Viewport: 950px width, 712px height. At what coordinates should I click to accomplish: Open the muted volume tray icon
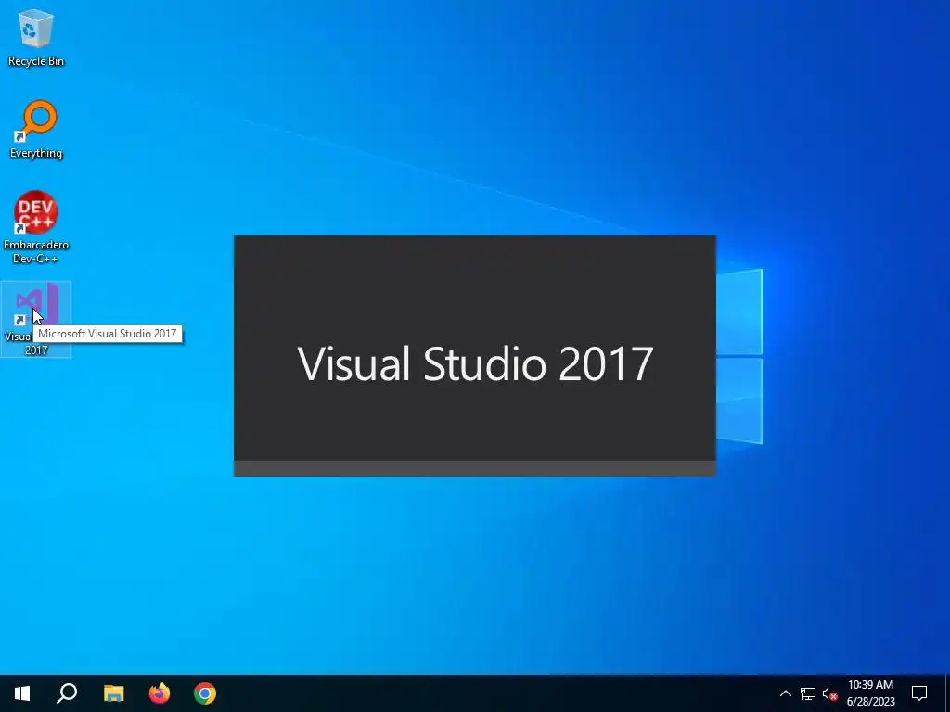829,693
